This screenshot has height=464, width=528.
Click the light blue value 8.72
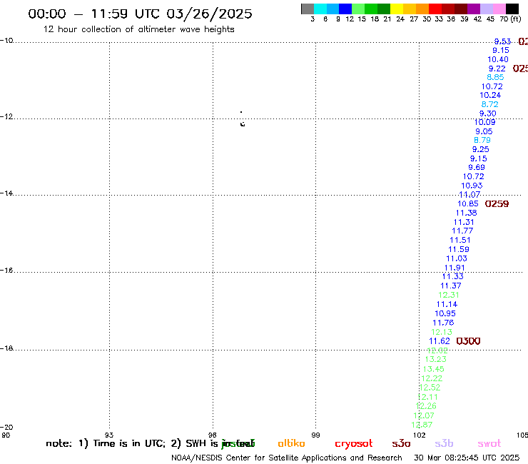[489, 104]
